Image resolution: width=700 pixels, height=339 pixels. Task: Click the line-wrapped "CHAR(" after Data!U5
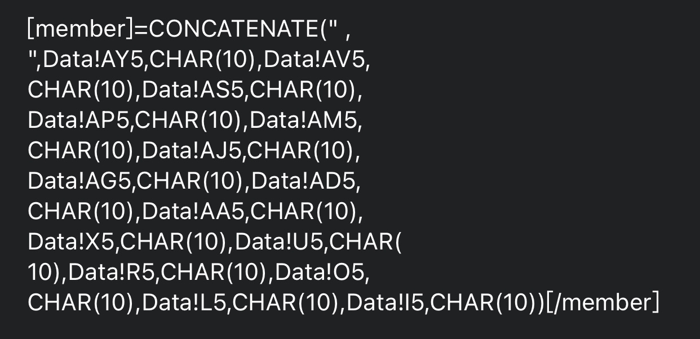click(365, 242)
